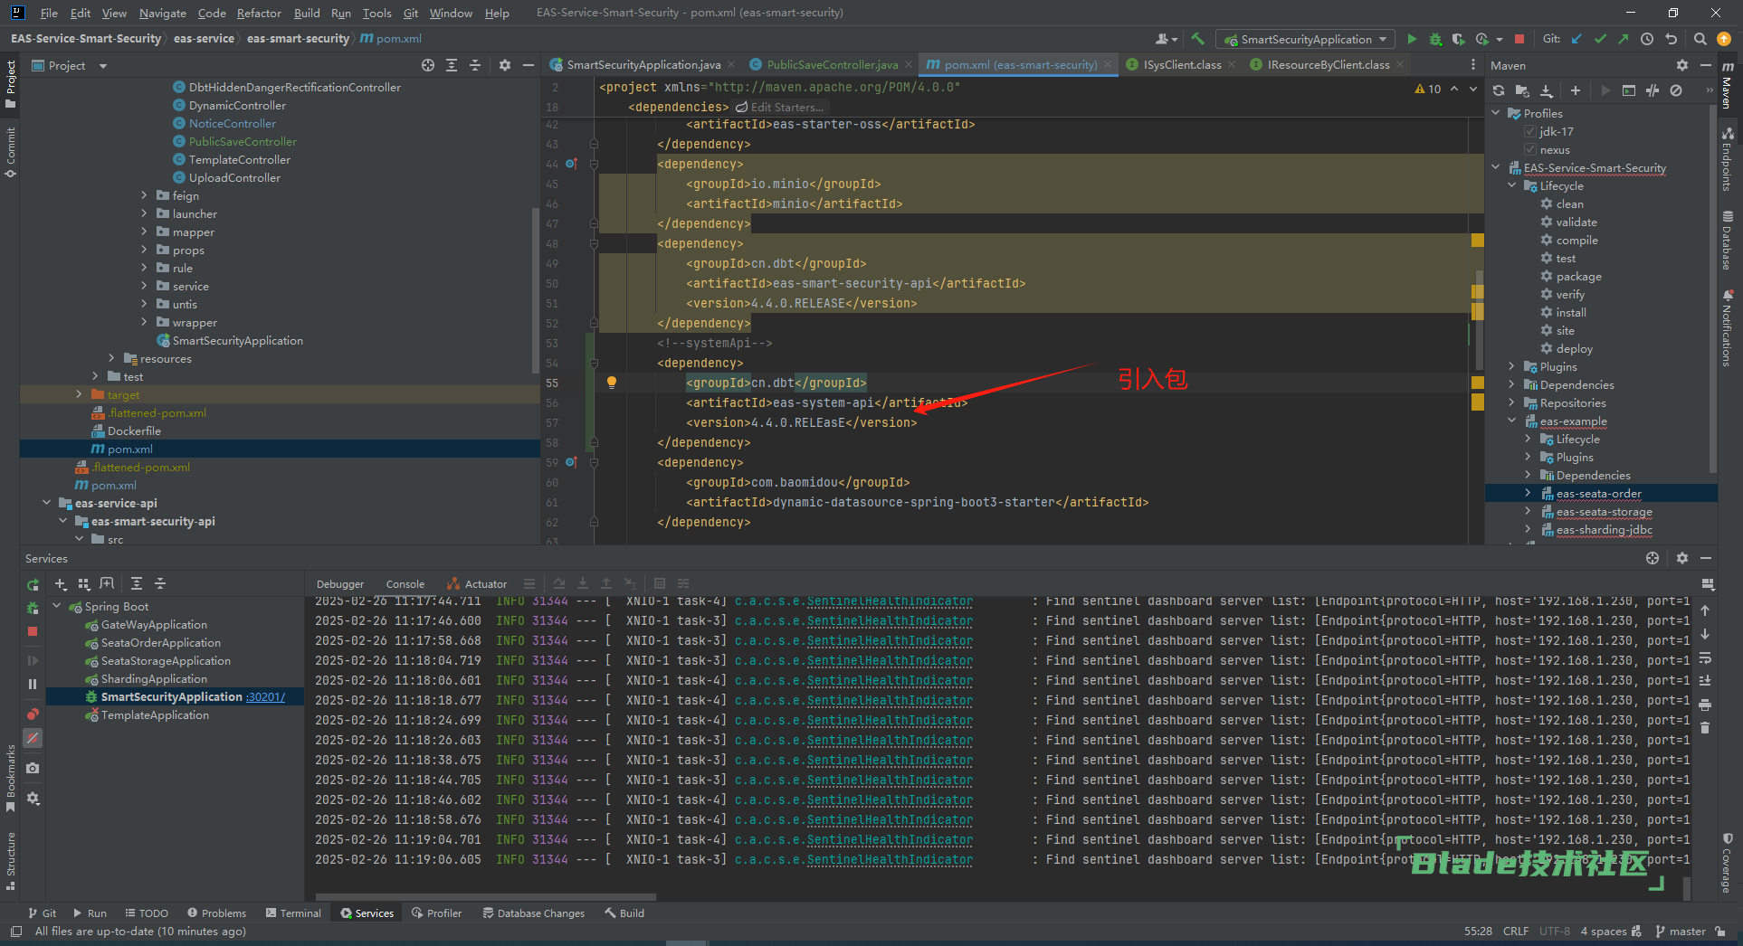Add Maven project with the plus icon
The image size is (1743, 946).
pyautogui.click(x=1576, y=90)
